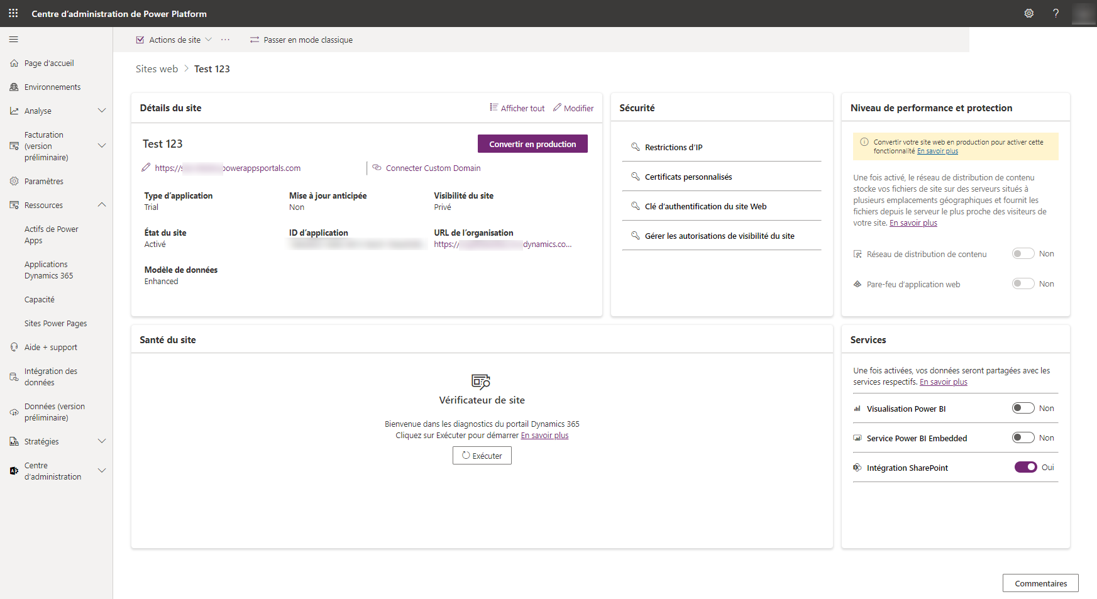Screen dimensions: 1097x599
Task: Open En savoir plus in Services card
Action: click(944, 382)
